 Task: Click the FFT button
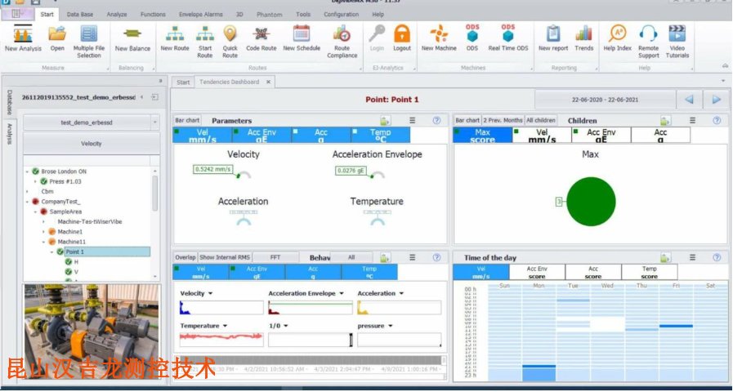coord(275,257)
